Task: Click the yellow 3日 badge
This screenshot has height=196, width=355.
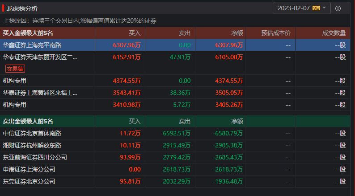Action: (317, 8)
